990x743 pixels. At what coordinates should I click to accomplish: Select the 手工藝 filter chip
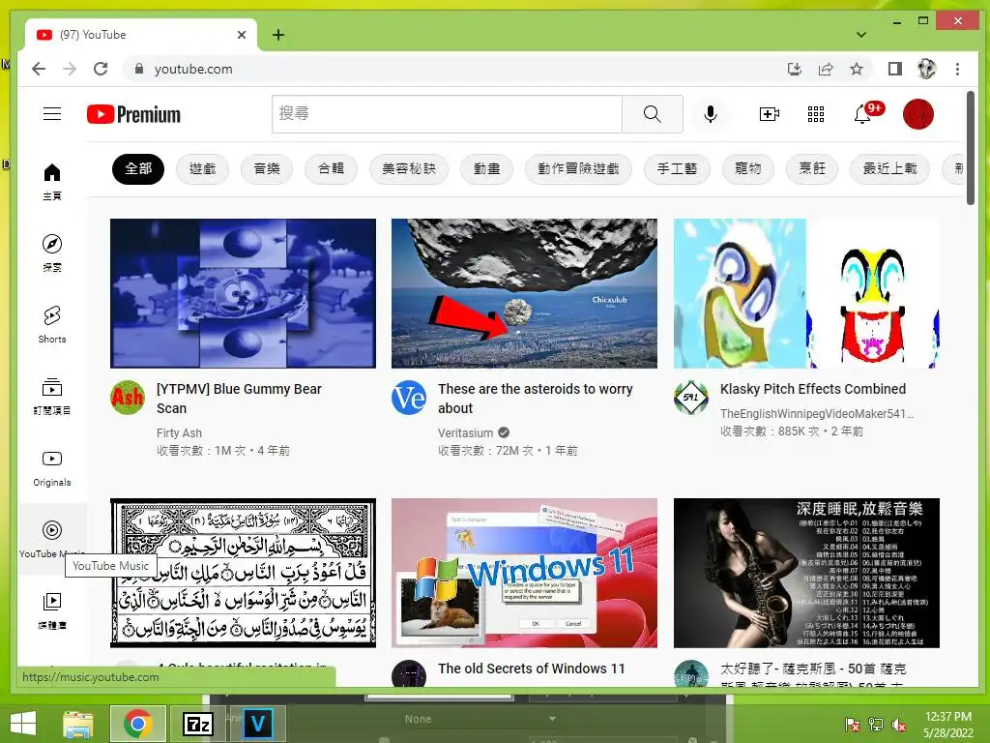[x=677, y=168]
